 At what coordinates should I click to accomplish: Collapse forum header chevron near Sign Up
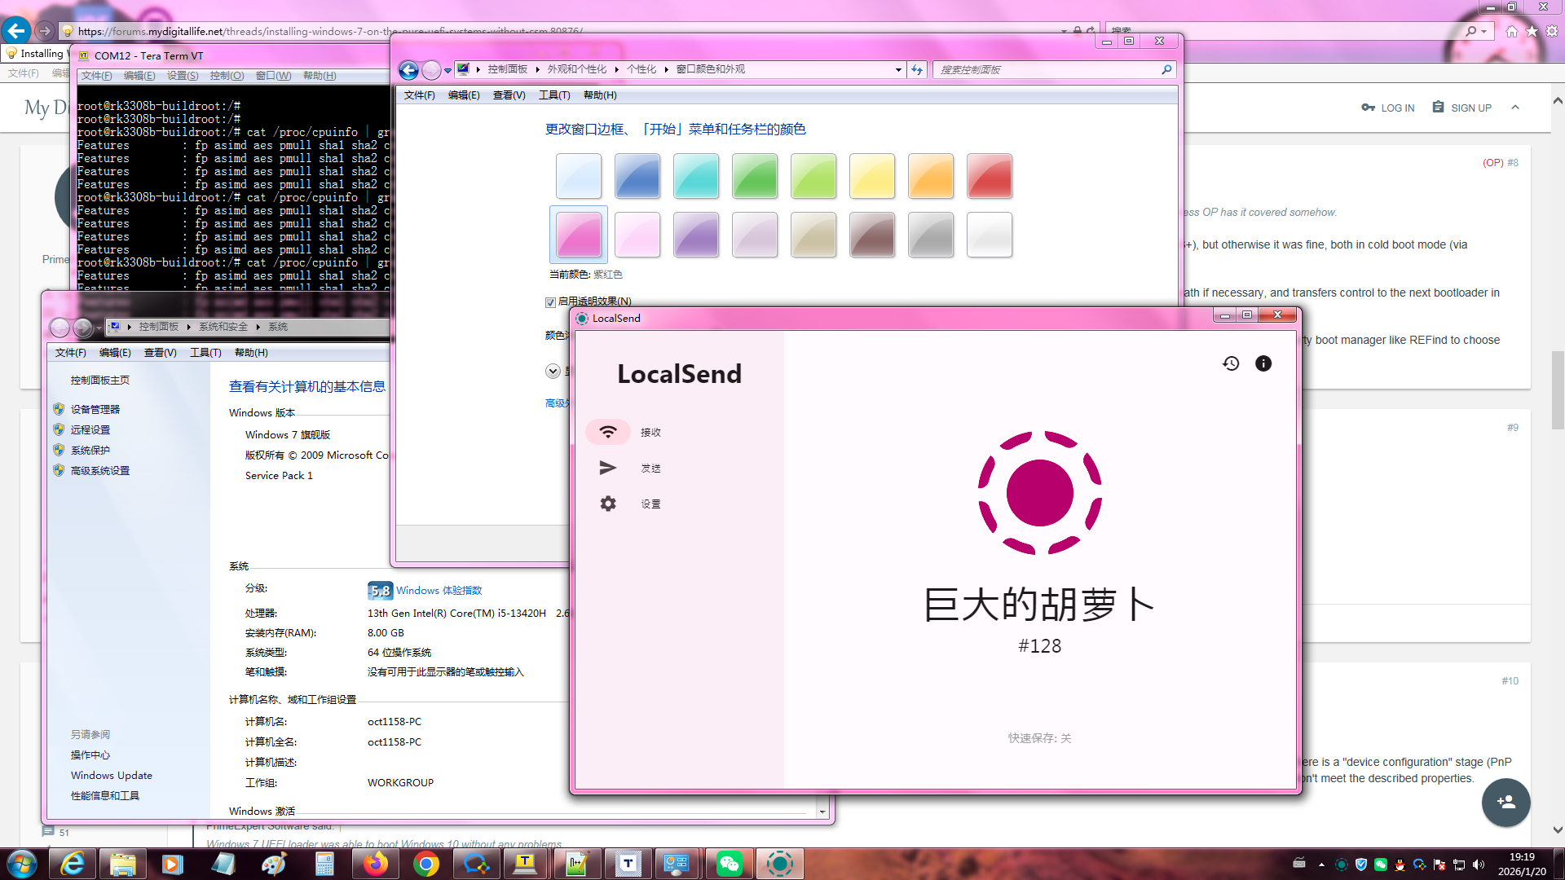pos(1515,108)
